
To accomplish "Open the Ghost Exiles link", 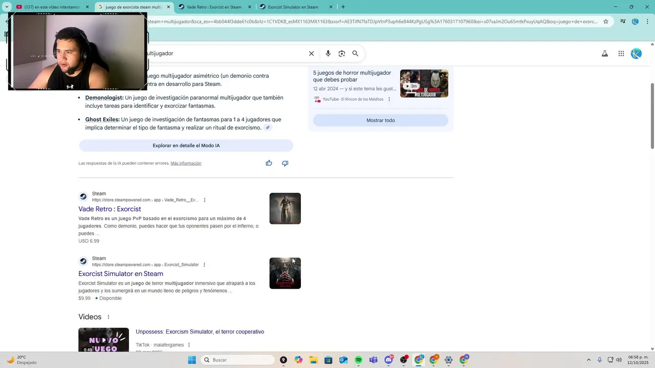I will click(102, 120).
